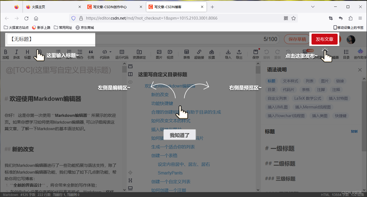Apply bold (加粗) formatting from toolbar

click(6, 54)
